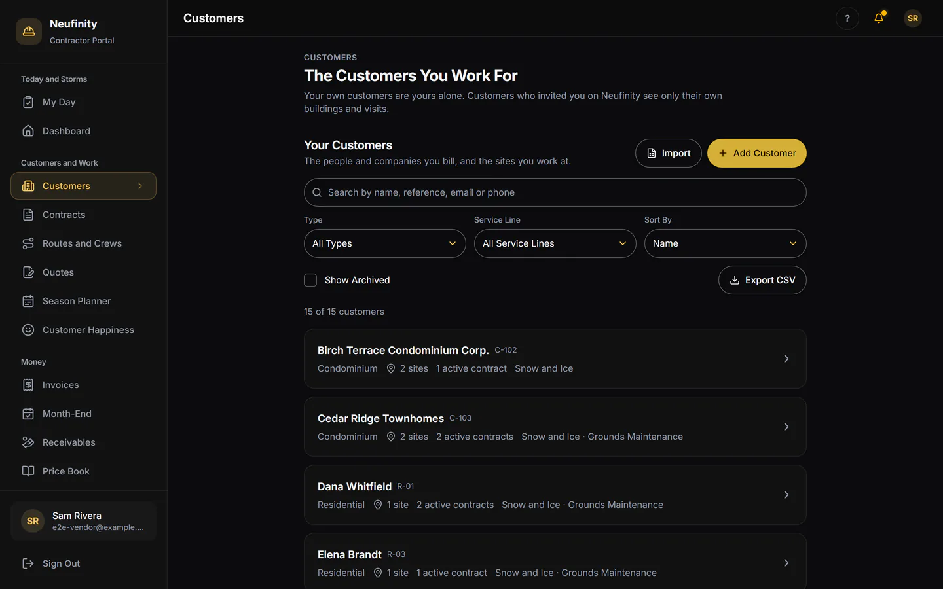Click the My Day clipboard icon
This screenshot has width=943, height=589.
(28, 102)
